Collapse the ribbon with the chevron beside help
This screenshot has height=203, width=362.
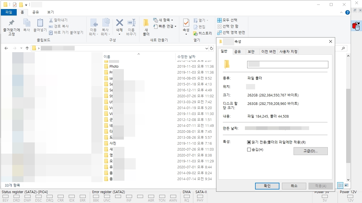[x=342, y=12]
